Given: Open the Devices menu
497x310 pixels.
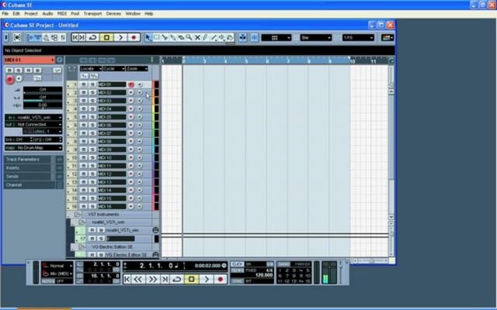Looking at the screenshot, I should pos(113,14).
